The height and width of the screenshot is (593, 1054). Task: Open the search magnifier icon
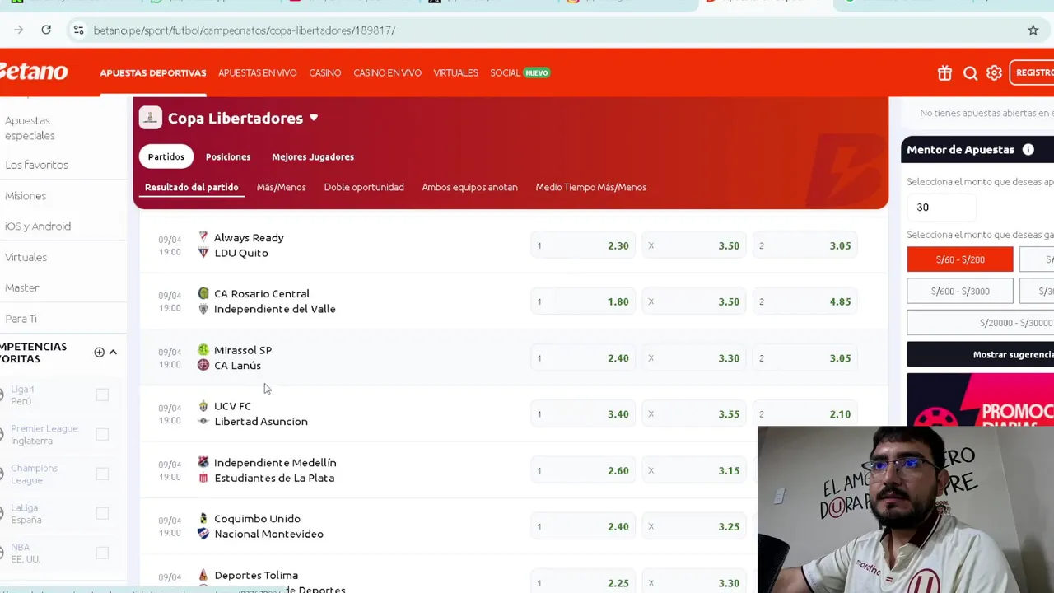[x=970, y=73]
